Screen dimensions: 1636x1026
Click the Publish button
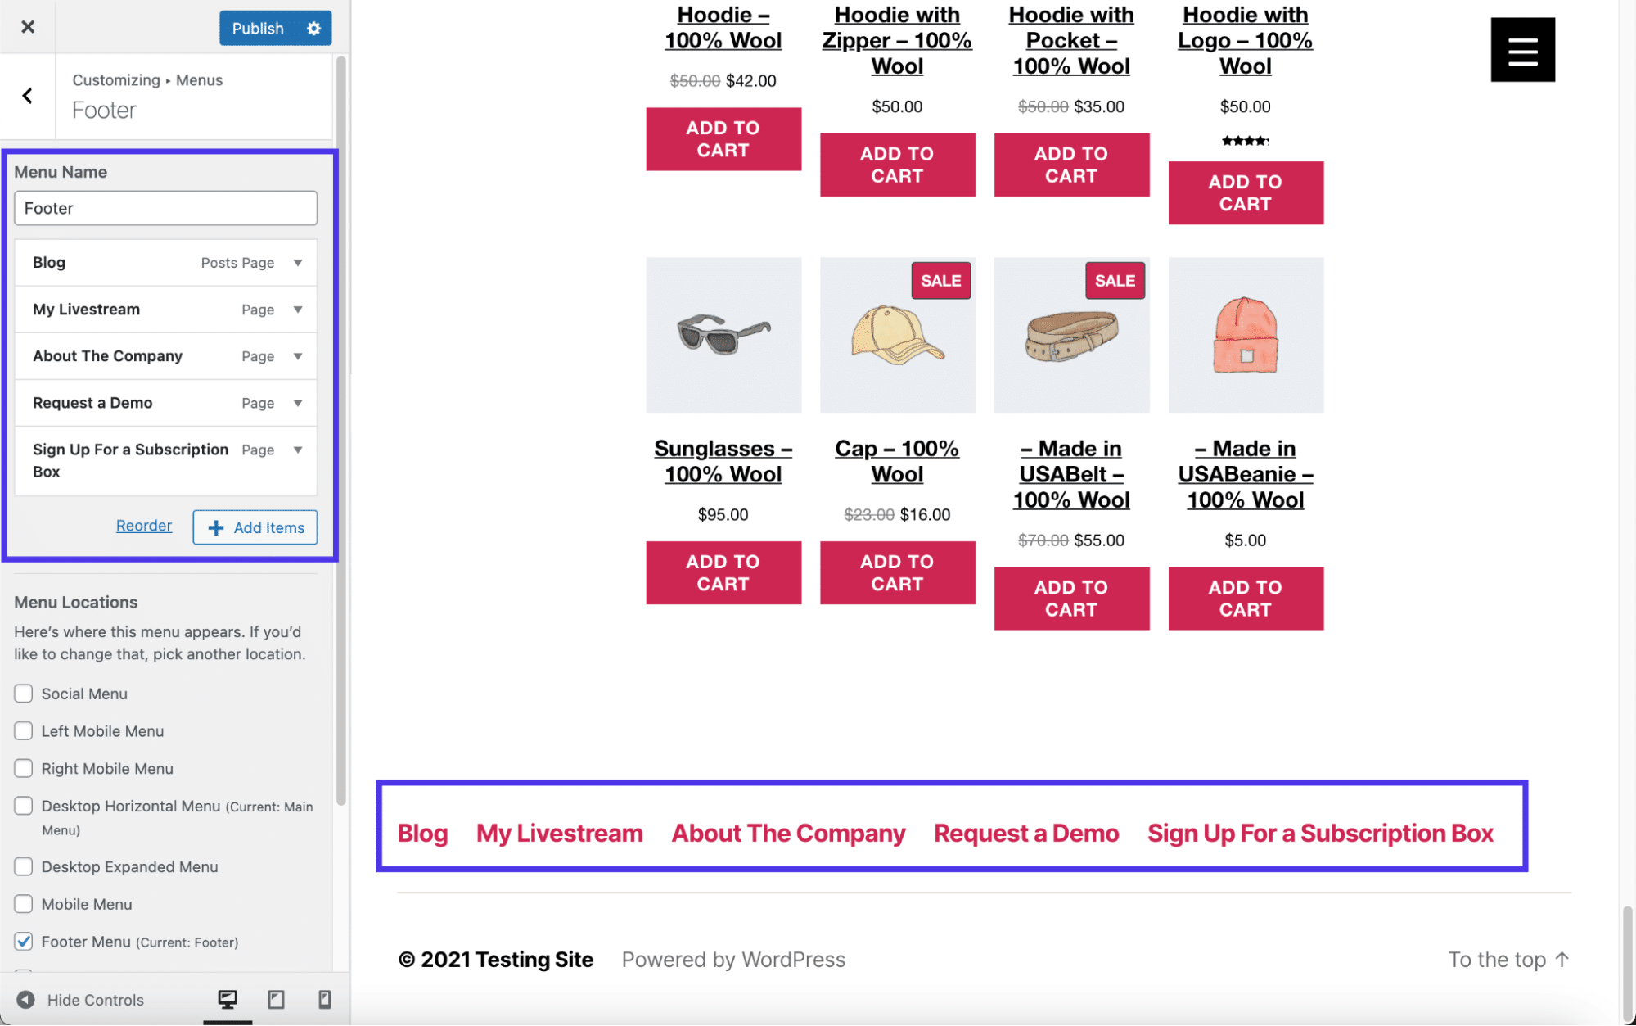[x=255, y=26]
